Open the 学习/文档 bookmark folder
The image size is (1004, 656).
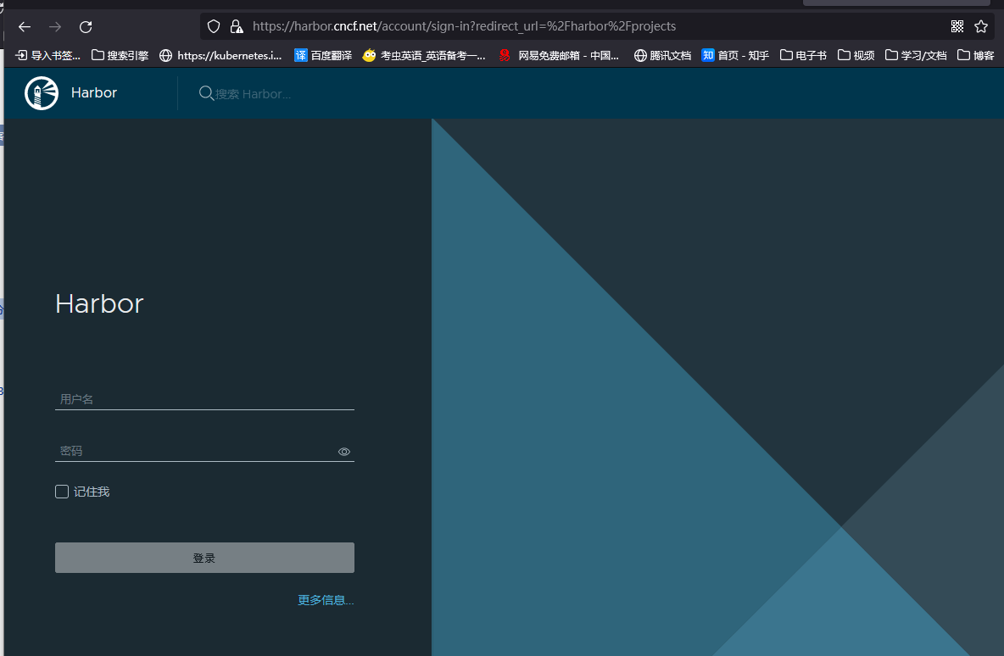tap(917, 56)
